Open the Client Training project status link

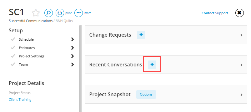coord(20,100)
